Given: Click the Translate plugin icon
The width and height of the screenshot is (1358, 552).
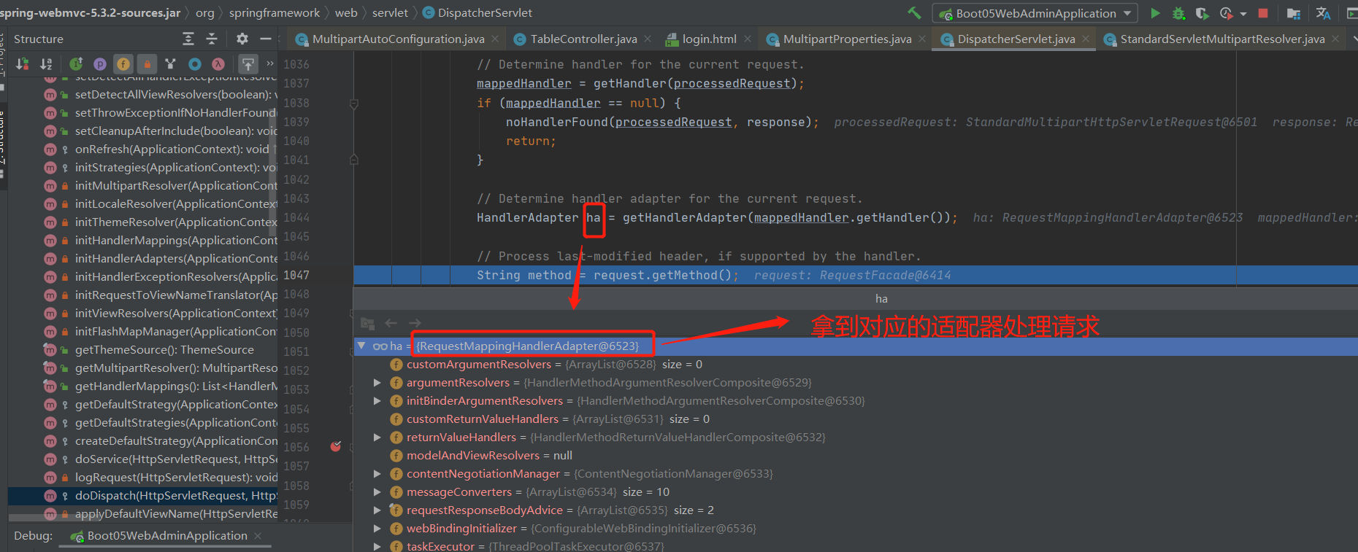Looking at the screenshot, I should click(1323, 13).
